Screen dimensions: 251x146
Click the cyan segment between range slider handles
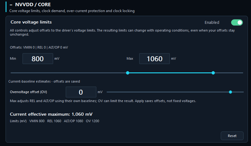click(170, 73)
